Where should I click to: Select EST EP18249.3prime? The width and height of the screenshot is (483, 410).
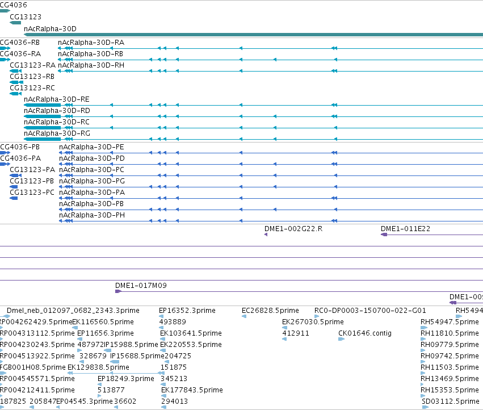point(125,379)
